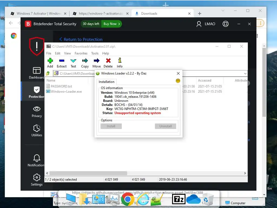
Task: Select the Installation tab in Windows Loader
Action: pyautogui.click(x=106, y=82)
